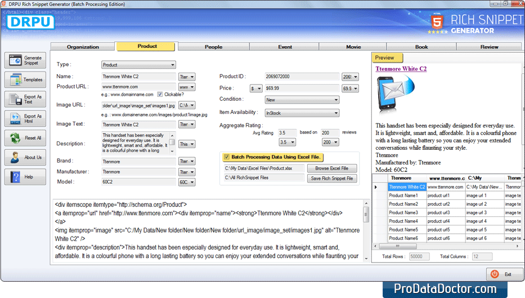Screen dimensions: 525x298
Task: Open the Image URL column mapping dropdown
Action: [x=187, y=105]
